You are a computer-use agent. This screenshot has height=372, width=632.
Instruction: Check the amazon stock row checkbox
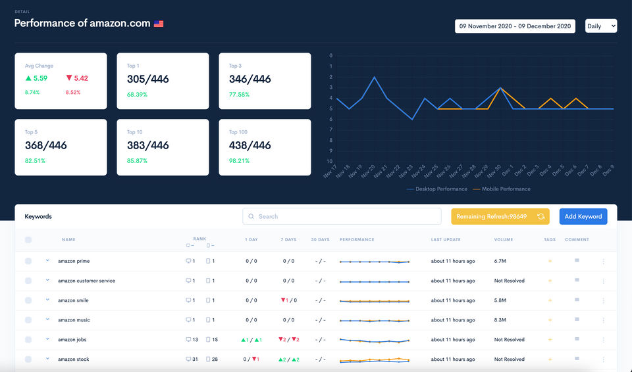[28, 360]
